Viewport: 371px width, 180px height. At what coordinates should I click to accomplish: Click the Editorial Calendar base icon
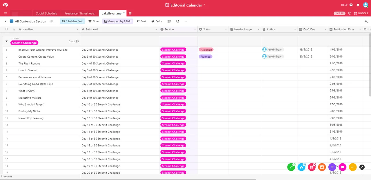click(167, 5)
